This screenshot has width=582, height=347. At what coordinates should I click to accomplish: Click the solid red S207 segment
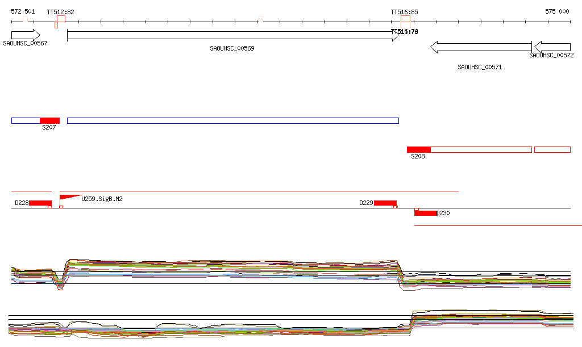[50, 120]
